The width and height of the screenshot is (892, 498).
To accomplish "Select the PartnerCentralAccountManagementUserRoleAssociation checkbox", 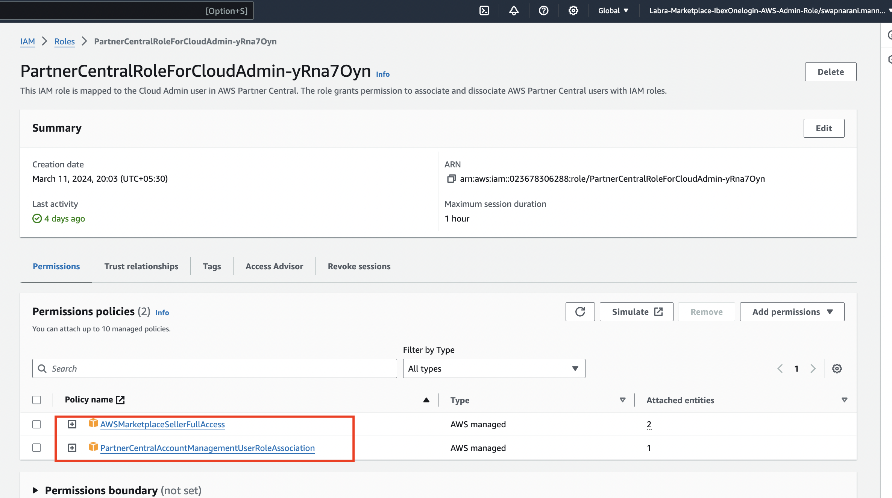I will (36, 448).
